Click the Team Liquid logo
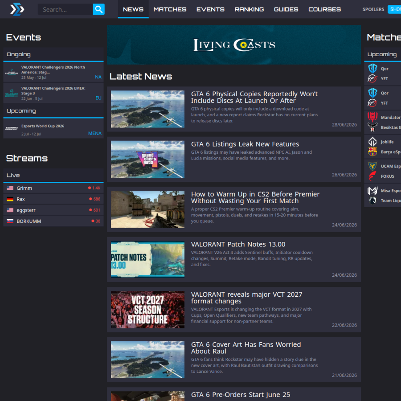 [372, 200]
